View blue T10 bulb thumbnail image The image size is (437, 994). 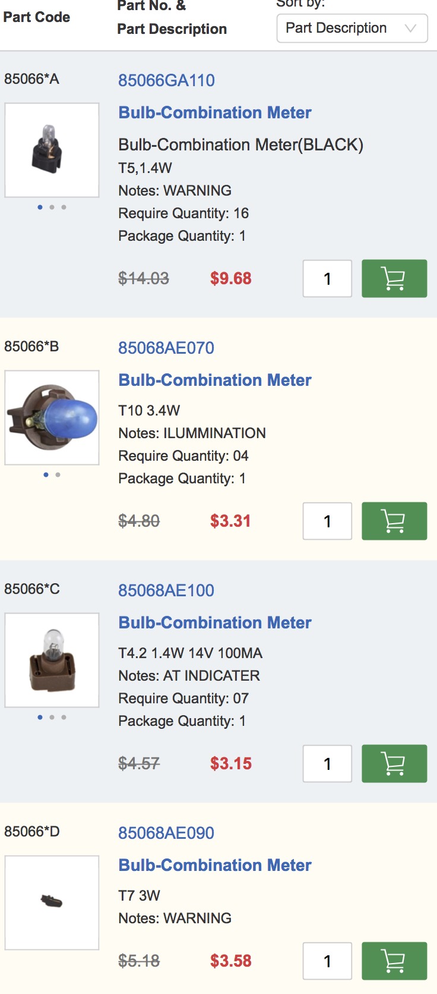pyautogui.click(x=52, y=417)
